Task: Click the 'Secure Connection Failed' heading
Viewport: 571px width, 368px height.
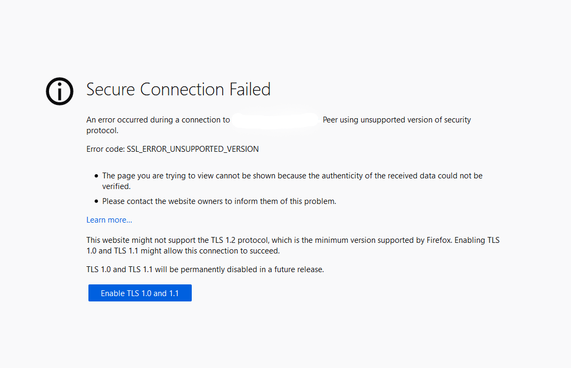Action: 178,89
